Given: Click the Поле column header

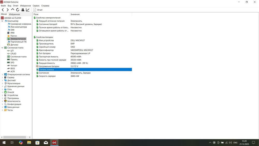Looking at the screenshot, I should tap(51, 14).
